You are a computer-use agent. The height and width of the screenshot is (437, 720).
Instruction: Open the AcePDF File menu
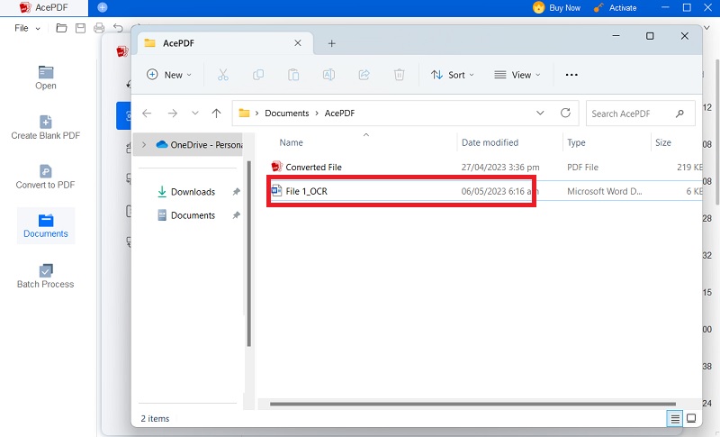coord(27,29)
